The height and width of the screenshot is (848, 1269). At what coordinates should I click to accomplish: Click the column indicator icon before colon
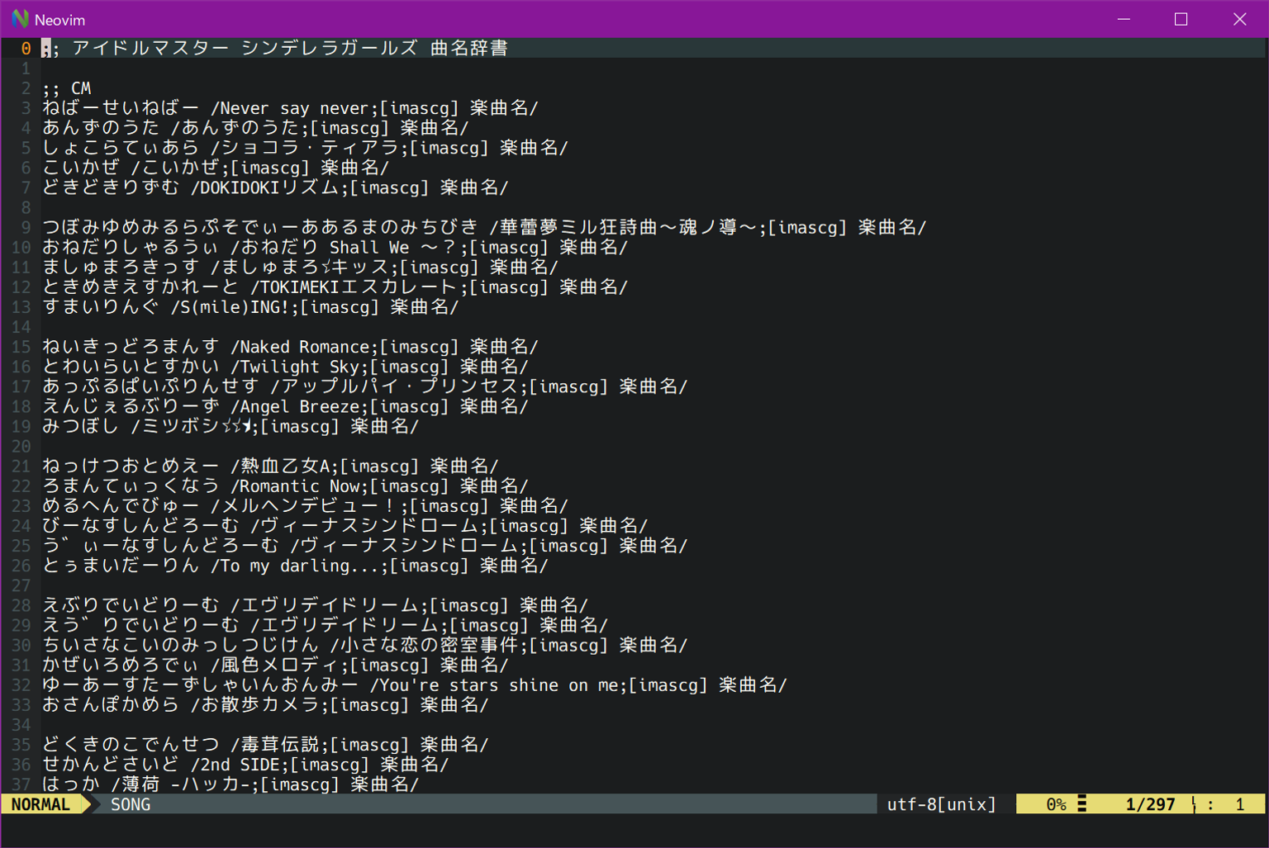point(1194,804)
